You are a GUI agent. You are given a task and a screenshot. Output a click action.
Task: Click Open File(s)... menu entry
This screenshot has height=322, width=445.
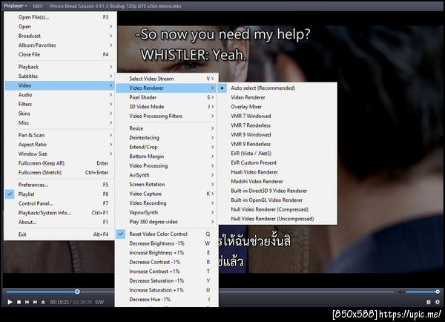pyautogui.click(x=59, y=17)
